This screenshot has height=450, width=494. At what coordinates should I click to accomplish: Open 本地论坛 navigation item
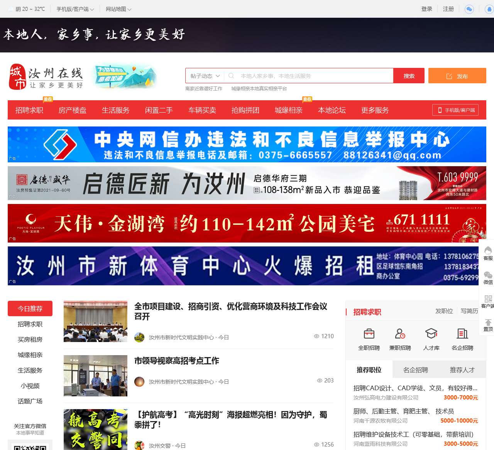[x=332, y=110]
